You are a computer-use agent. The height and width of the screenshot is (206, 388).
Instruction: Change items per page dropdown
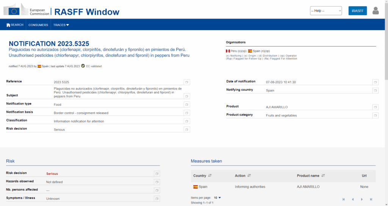(217, 198)
